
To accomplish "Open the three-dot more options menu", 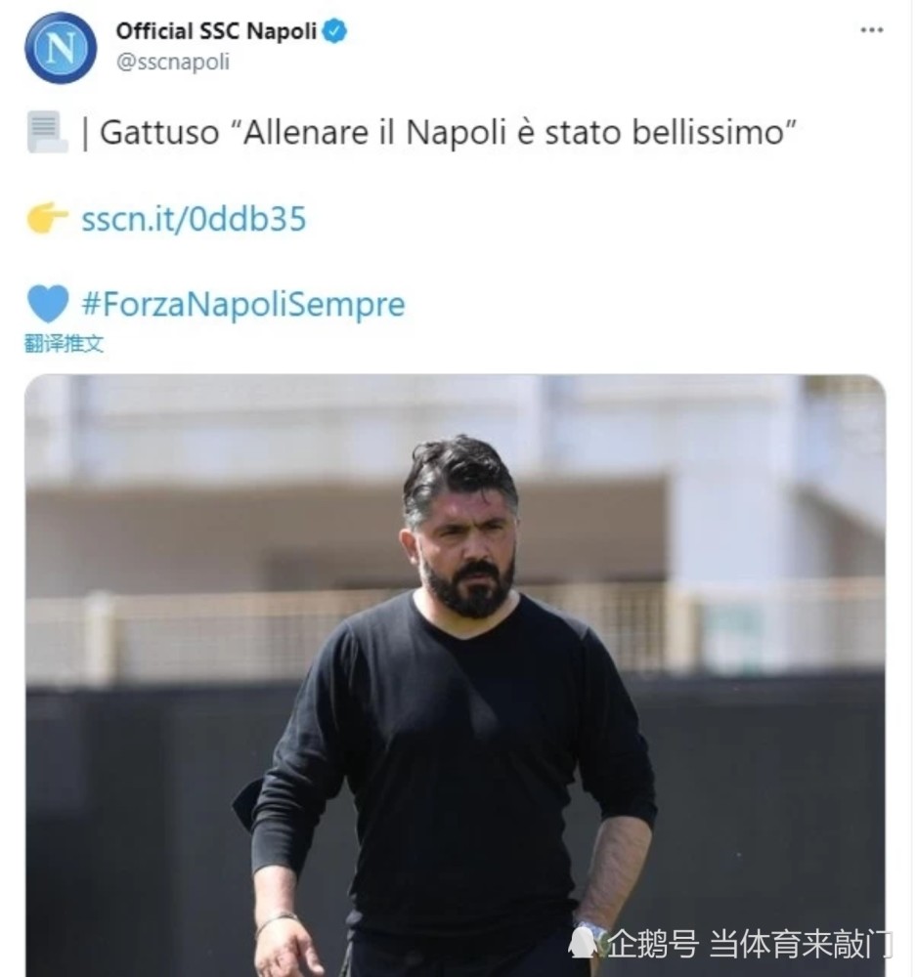I will [871, 30].
